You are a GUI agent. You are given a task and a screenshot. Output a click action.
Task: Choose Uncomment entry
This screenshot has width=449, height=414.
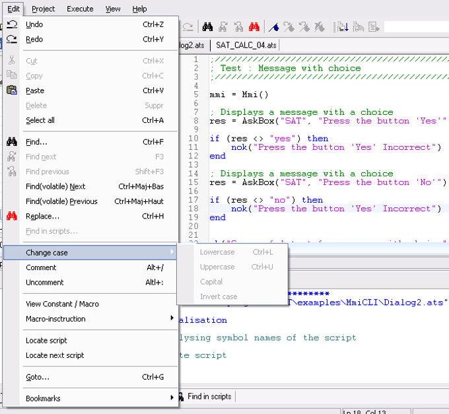pos(90,283)
